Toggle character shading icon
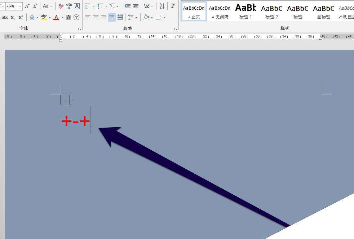 [x=68, y=17]
